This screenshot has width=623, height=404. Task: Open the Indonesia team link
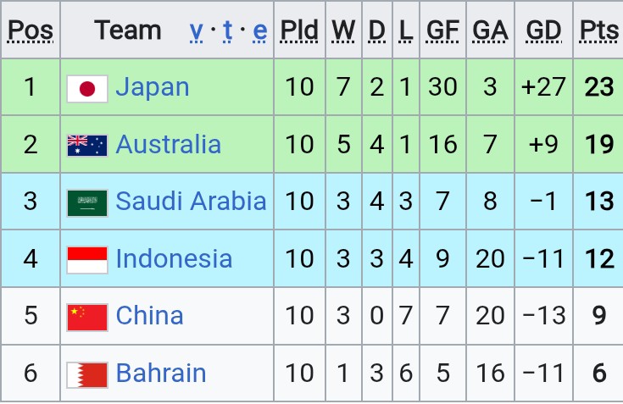[x=174, y=258]
